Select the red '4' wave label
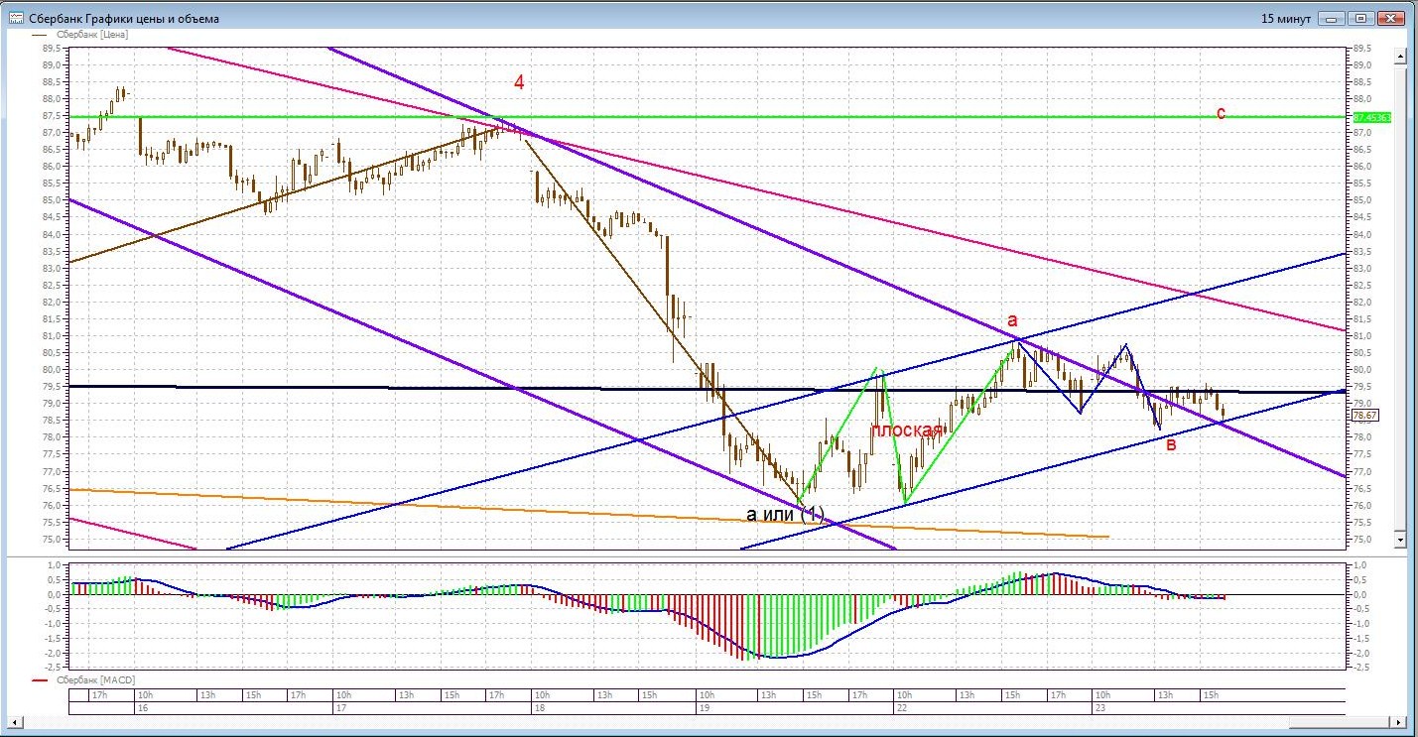Image resolution: width=1418 pixels, height=737 pixels. click(x=519, y=83)
